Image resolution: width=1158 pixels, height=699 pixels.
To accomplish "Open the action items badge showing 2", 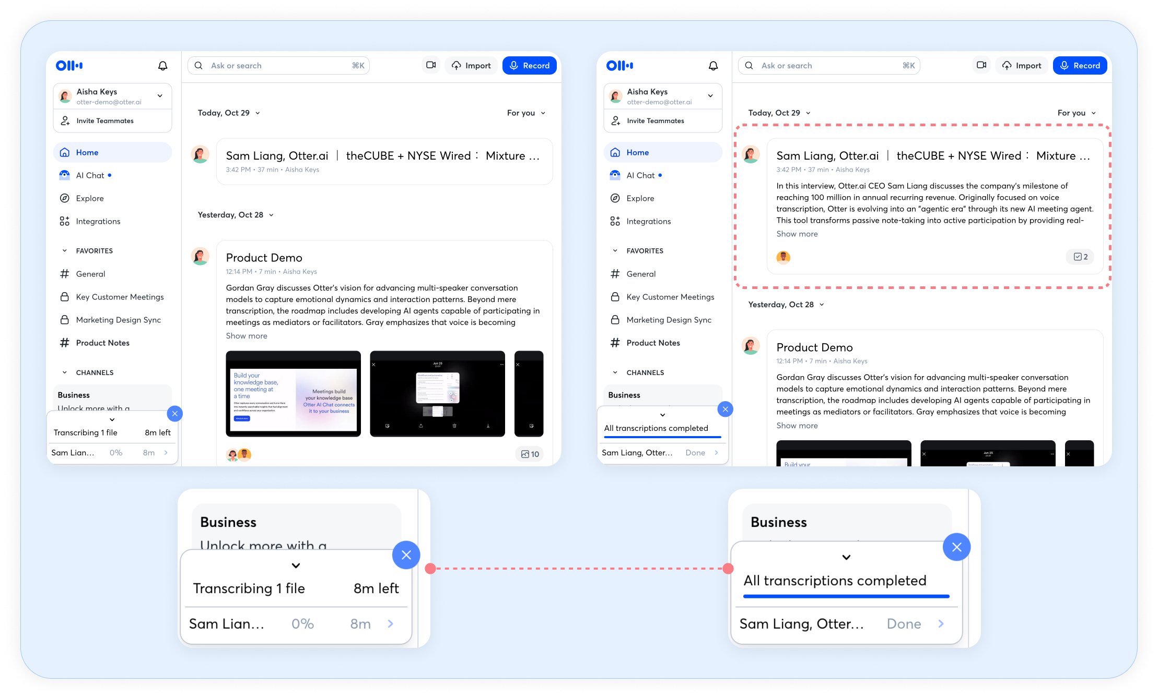I will pyautogui.click(x=1080, y=257).
